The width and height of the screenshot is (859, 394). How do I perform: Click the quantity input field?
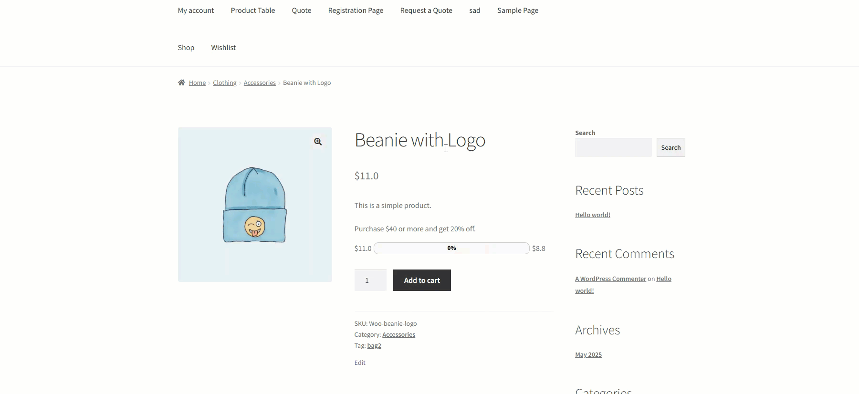tap(370, 280)
